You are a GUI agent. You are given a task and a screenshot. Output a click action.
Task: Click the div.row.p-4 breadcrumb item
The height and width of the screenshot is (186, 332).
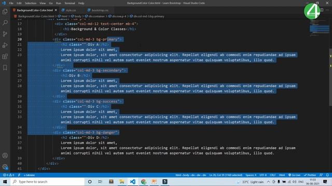point(119,16)
